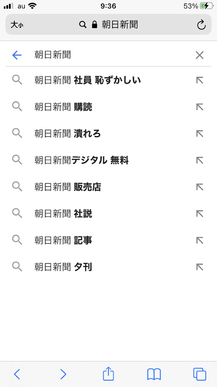Open text size 大小 reader menu
The width and height of the screenshot is (217, 387).
click(17, 25)
